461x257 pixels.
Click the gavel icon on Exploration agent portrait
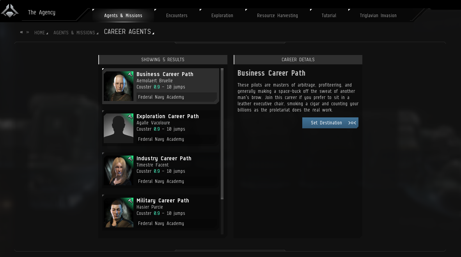(x=130, y=117)
